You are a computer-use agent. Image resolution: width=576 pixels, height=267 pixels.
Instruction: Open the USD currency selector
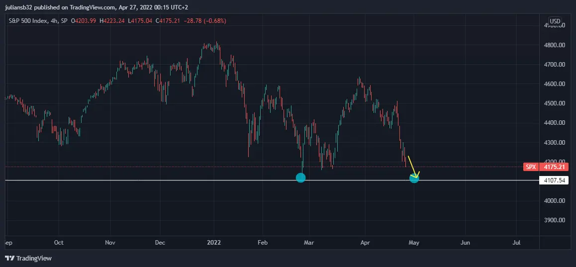coord(555,21)
